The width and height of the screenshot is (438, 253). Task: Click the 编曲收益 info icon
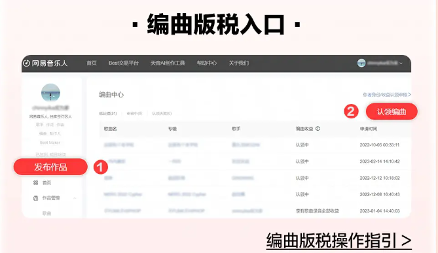click(x=318, y=129)
